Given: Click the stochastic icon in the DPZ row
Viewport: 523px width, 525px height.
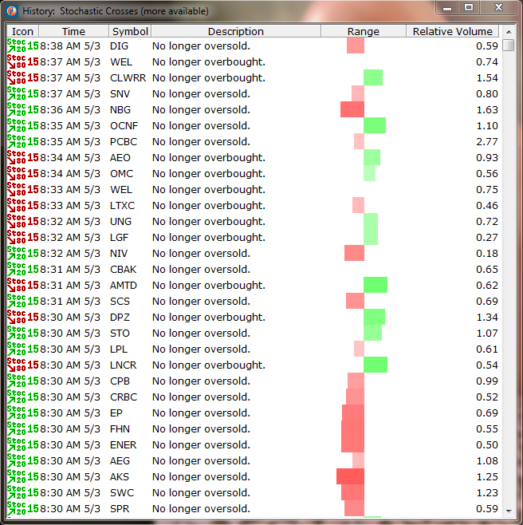Looking at the screenshot, I should (x=22, y=317).
